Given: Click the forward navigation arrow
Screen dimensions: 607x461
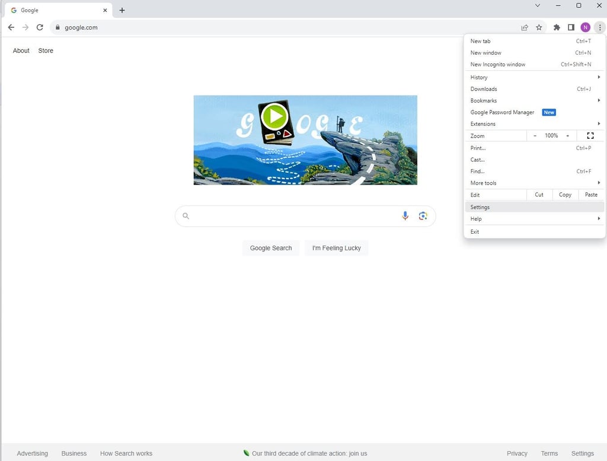Looking at the screenshot, I should click(25, 27).
